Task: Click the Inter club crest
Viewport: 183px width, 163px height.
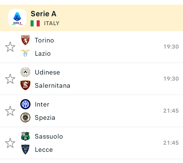Action: (x=25, y=104)
